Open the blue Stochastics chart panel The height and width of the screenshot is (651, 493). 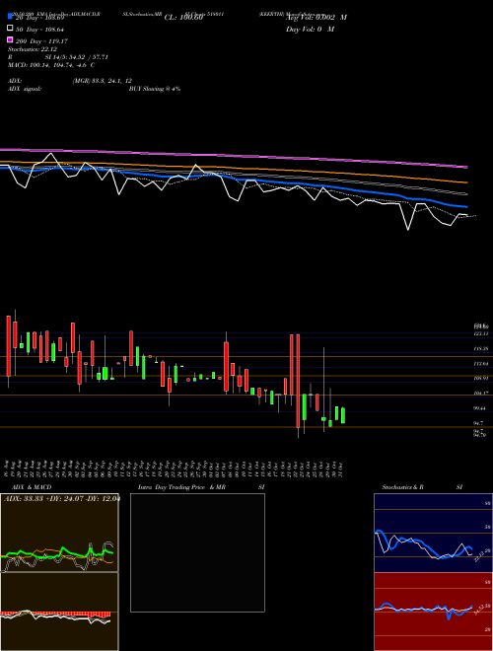point(433,533)
